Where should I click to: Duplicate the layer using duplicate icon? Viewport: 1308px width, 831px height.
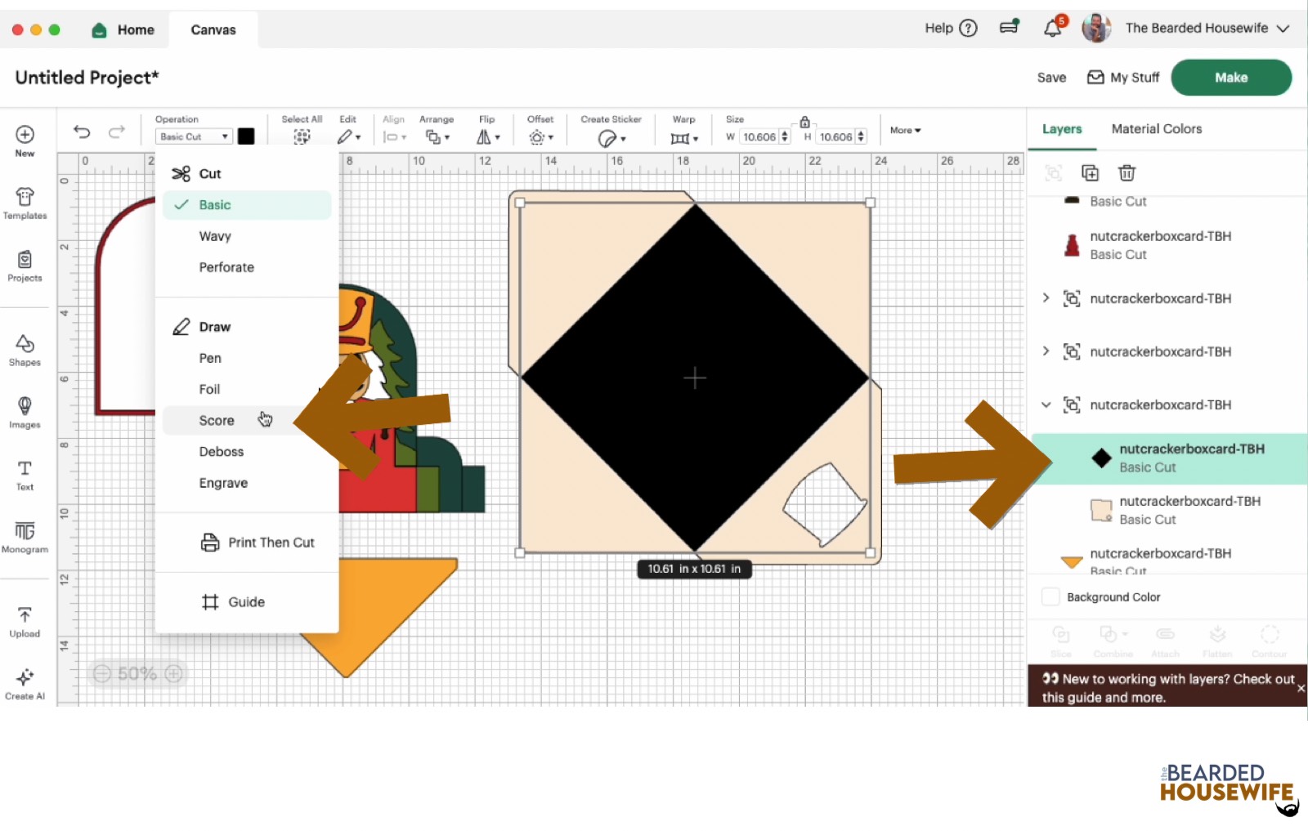pyautogui.click(x=1090, y=172)
